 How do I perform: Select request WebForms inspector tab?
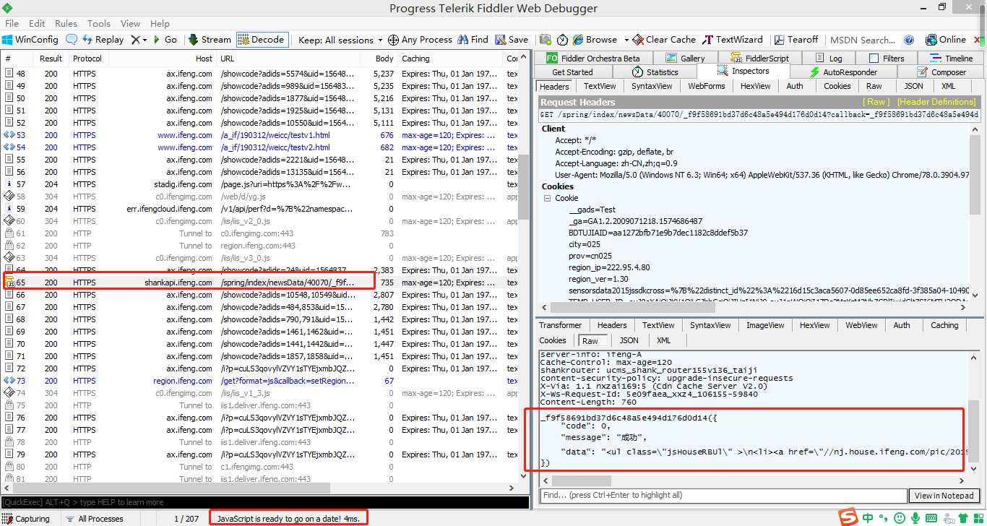[x=706, y=86]
